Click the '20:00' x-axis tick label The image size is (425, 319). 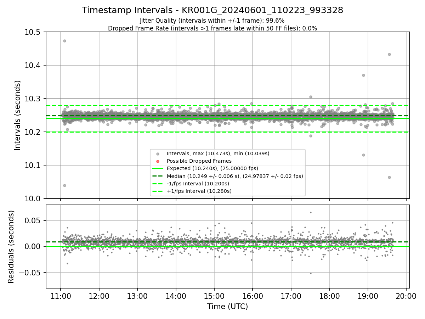(406, 296)
